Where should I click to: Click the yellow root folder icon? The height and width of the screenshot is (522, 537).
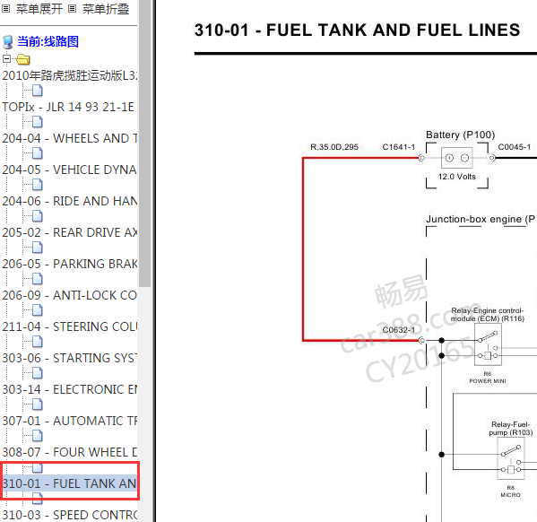[23, 59]
